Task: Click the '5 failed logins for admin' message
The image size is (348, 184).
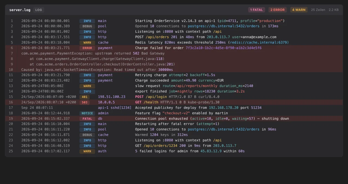Action: click(x=190, y=151)
